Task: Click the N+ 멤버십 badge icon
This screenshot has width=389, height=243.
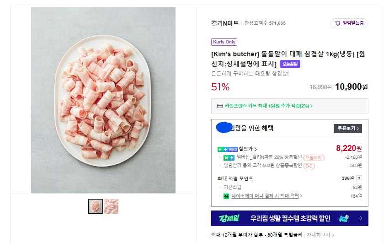Action: click(x=228, y=149)
